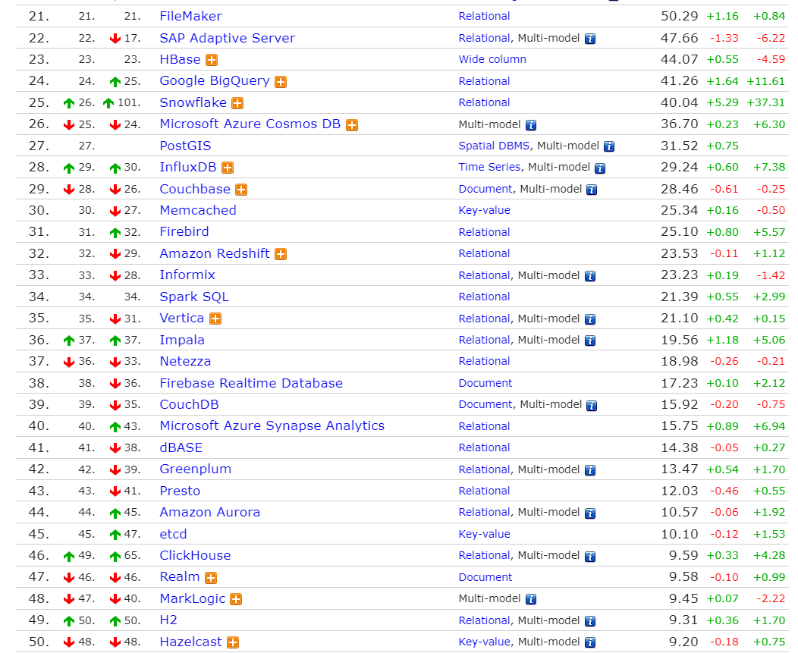Click Document link in the Couchbase row
This screenshot has width=798, height=653.
(485, 190)
